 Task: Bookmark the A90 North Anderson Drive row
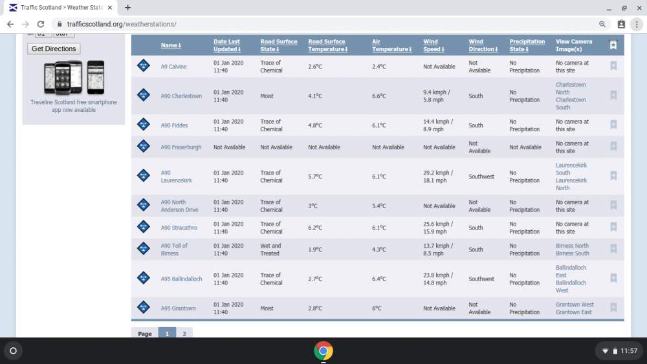[x=613, y=204]
